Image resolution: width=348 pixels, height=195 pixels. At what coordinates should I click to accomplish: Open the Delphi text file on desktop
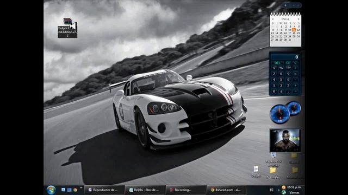click(x=256, y=172)
